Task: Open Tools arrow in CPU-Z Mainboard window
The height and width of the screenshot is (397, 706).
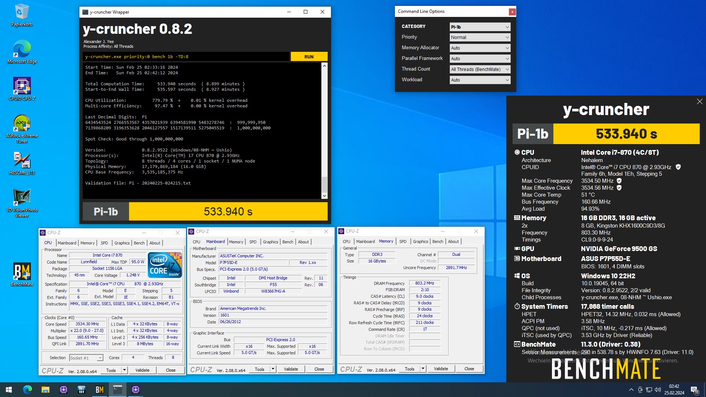Action: coord(273,369)
